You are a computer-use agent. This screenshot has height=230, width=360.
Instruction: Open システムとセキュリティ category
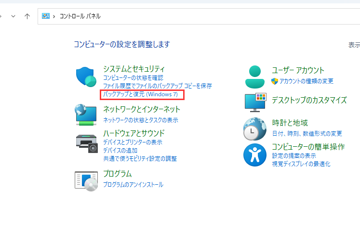[x=134, y=69]
